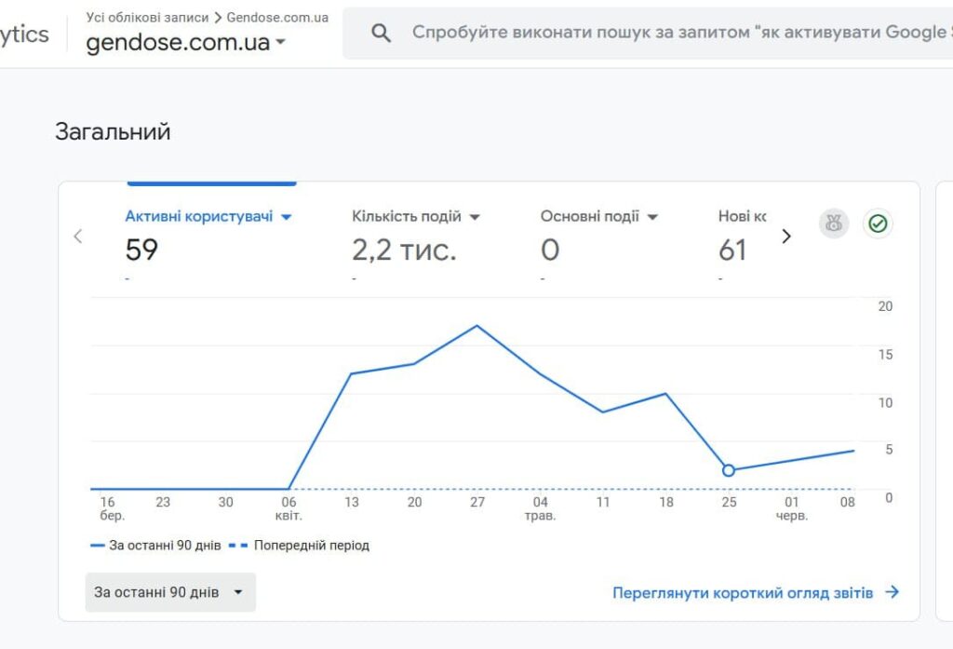953x649 pixels.
Task: Click the search magnifier icon
Action: 381,33
